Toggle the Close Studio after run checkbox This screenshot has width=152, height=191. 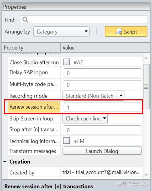point(66,62)
